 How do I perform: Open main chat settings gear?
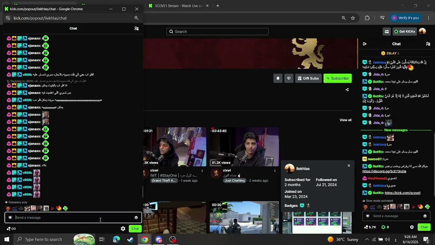412,227
